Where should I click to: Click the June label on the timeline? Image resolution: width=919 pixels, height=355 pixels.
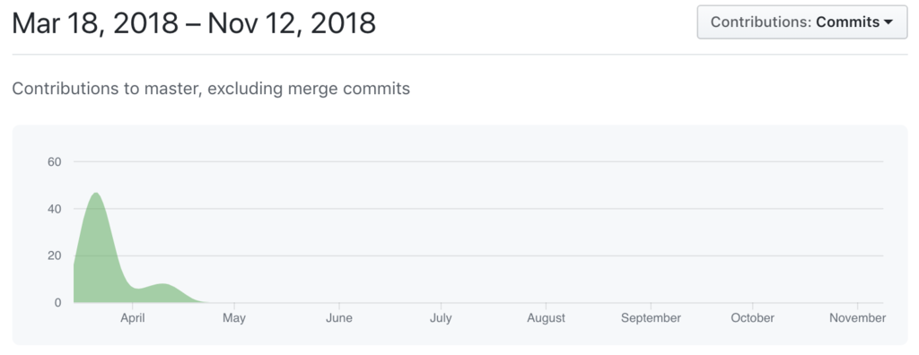[339, 318]
